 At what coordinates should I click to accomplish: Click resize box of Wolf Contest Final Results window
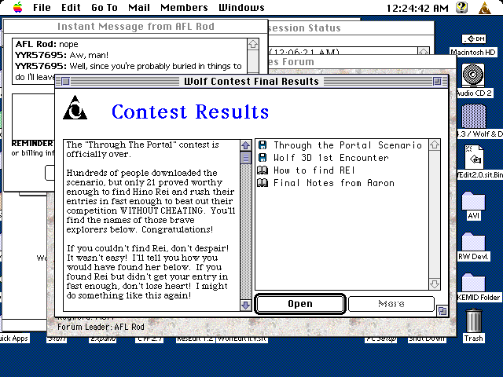pyautogui.click(x=442, y=311)
